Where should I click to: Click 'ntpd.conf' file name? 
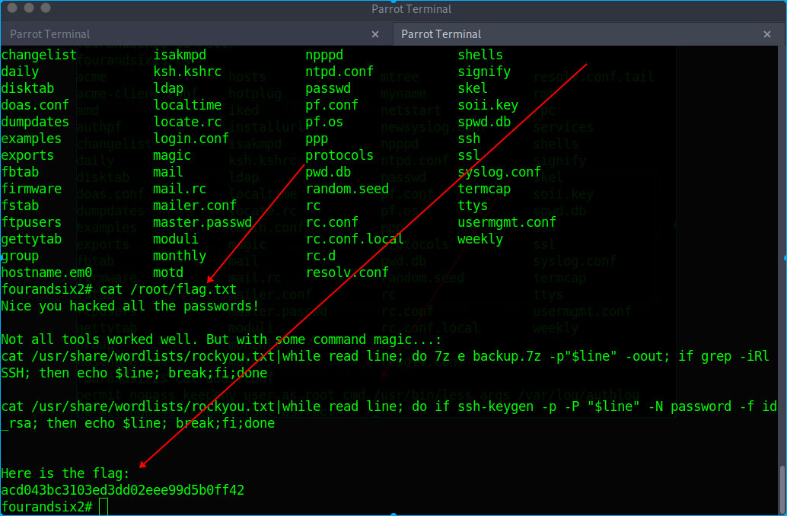(339, 72)
